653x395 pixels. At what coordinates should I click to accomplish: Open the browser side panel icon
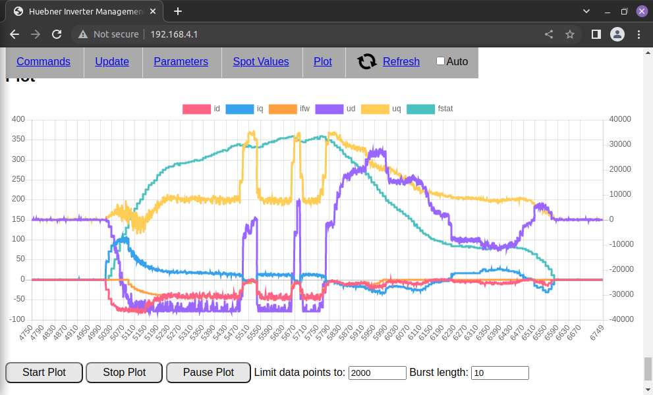[596, 34]
